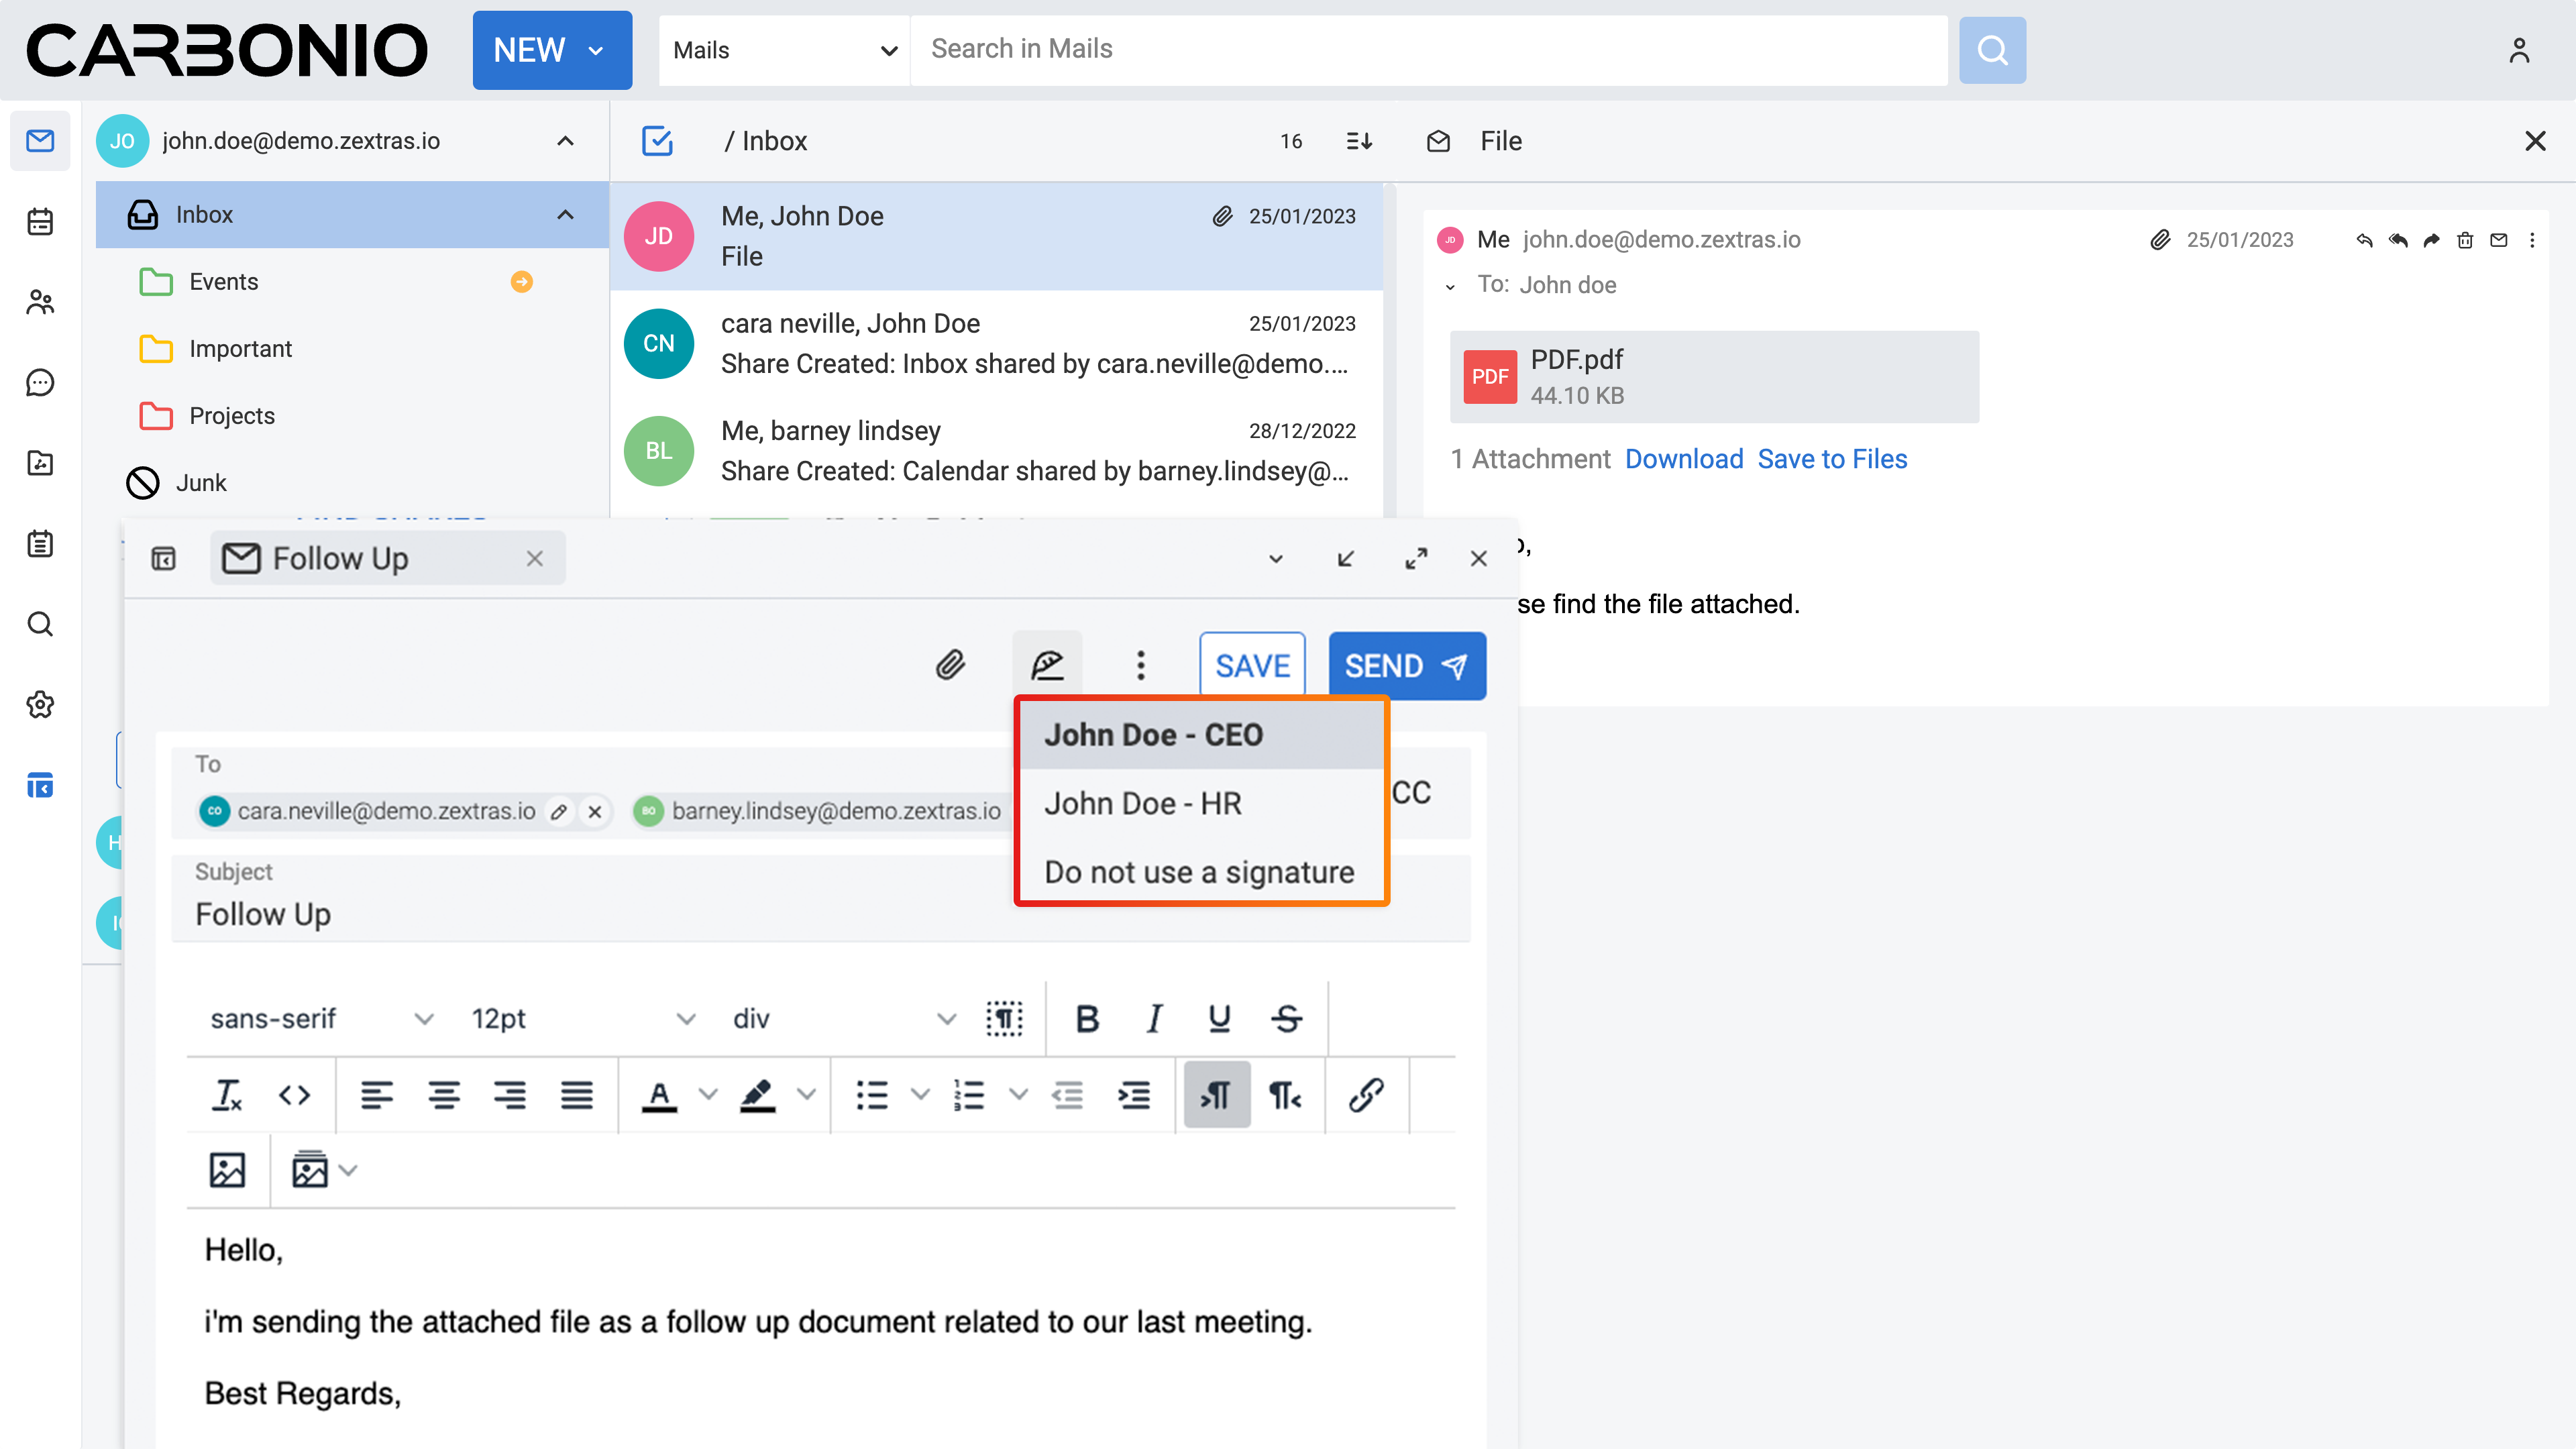Open the Contacts module in sidebar

(x=40, y=302)
